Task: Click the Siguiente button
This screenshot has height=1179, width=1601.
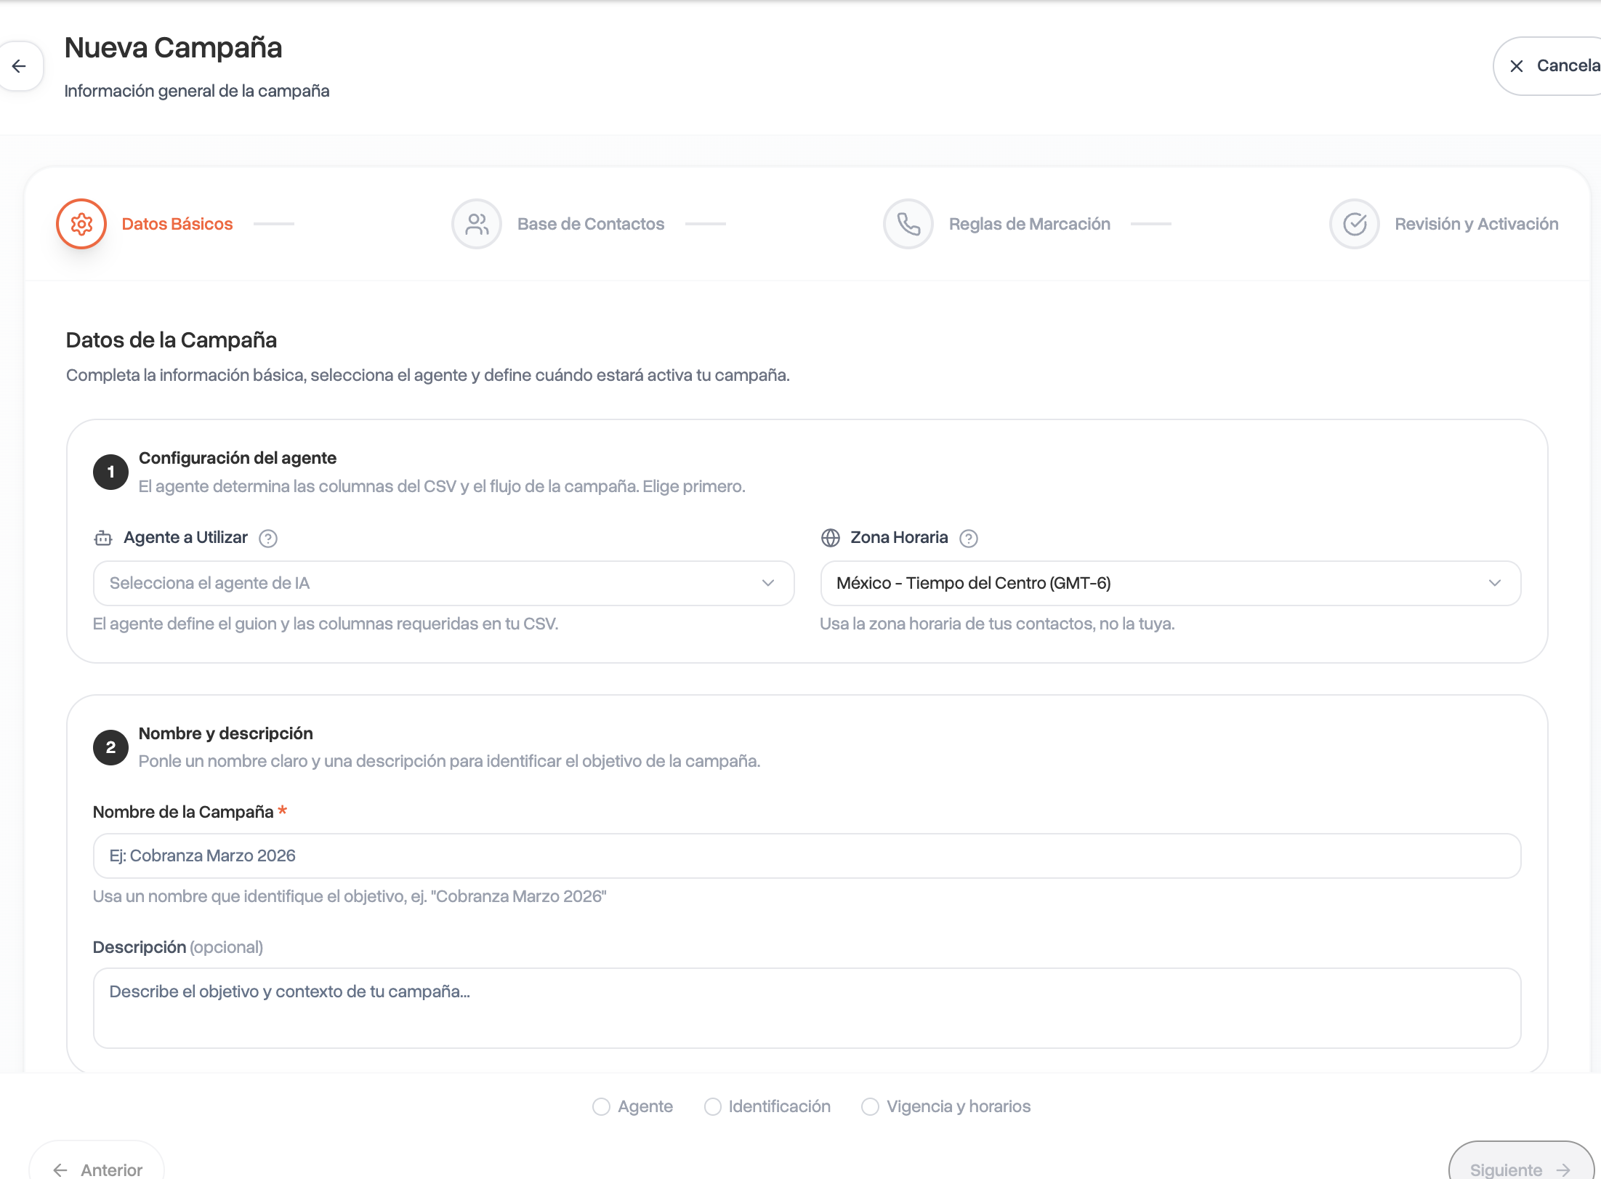Action: (1521, 1162)
